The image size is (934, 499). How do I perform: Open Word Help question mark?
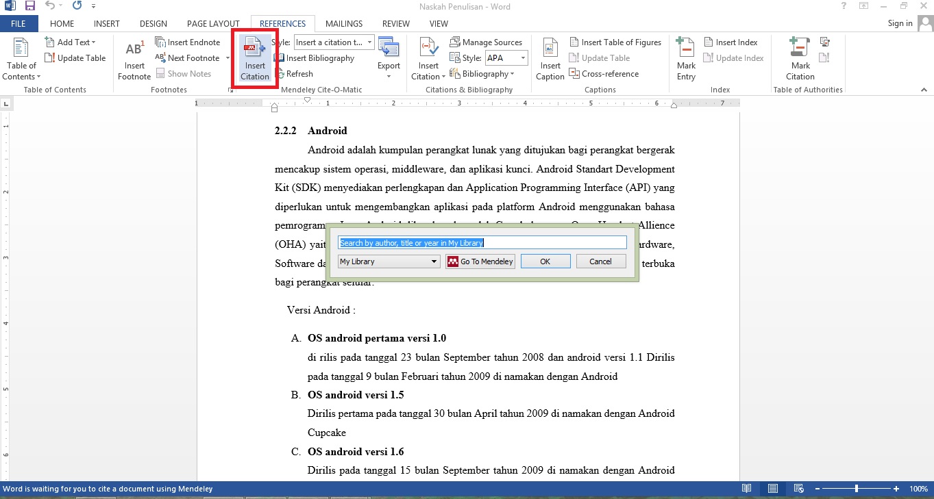click(x=843, y=5)
